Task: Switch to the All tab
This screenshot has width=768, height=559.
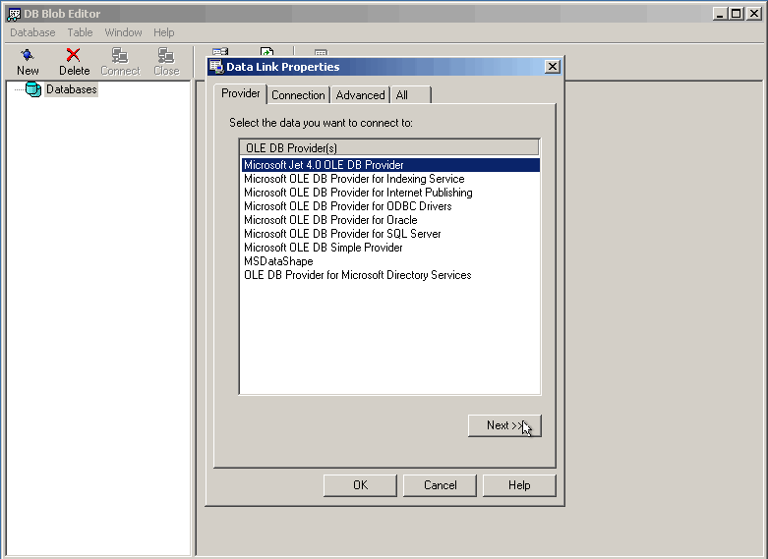Action: pyautogui.click(x=410, y=95)
